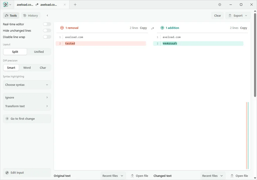The width and height of the screenshot is (257, 180).
Task: Close the axeload.com diff tab
Action: (x=65, y=5)
